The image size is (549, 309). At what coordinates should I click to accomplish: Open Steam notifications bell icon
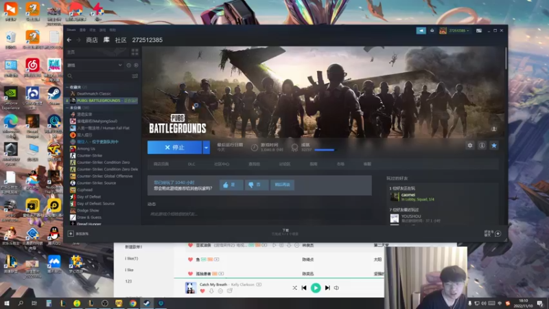pos(432,30)
